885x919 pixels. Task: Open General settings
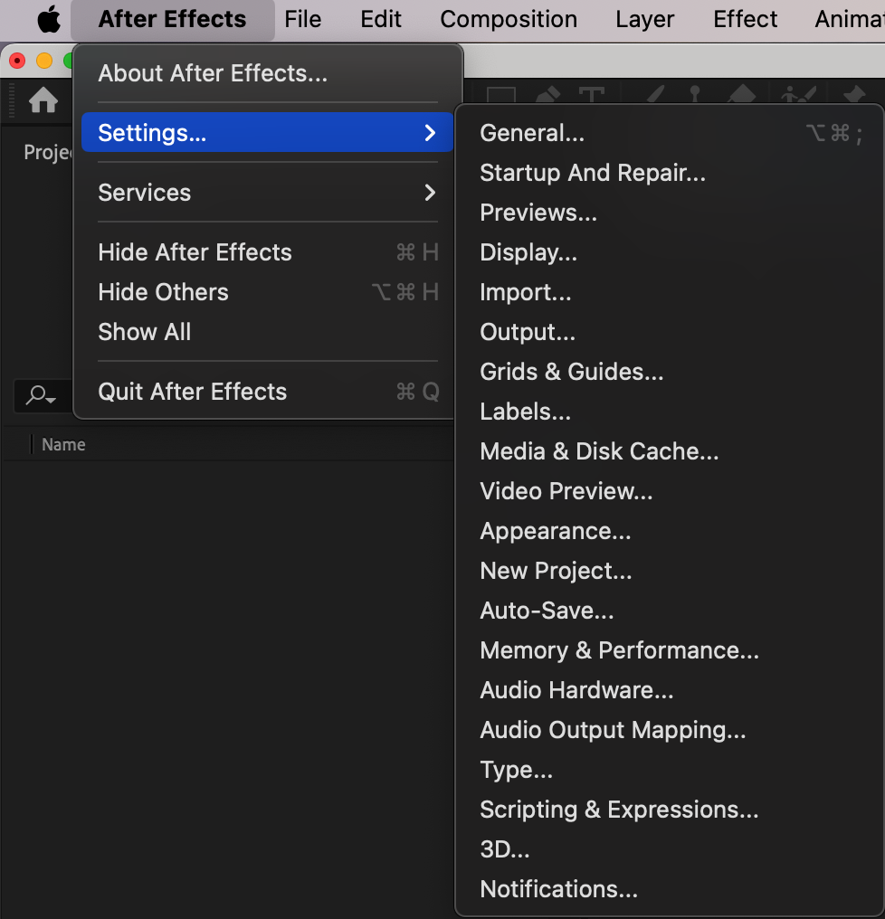coord(532,133)
